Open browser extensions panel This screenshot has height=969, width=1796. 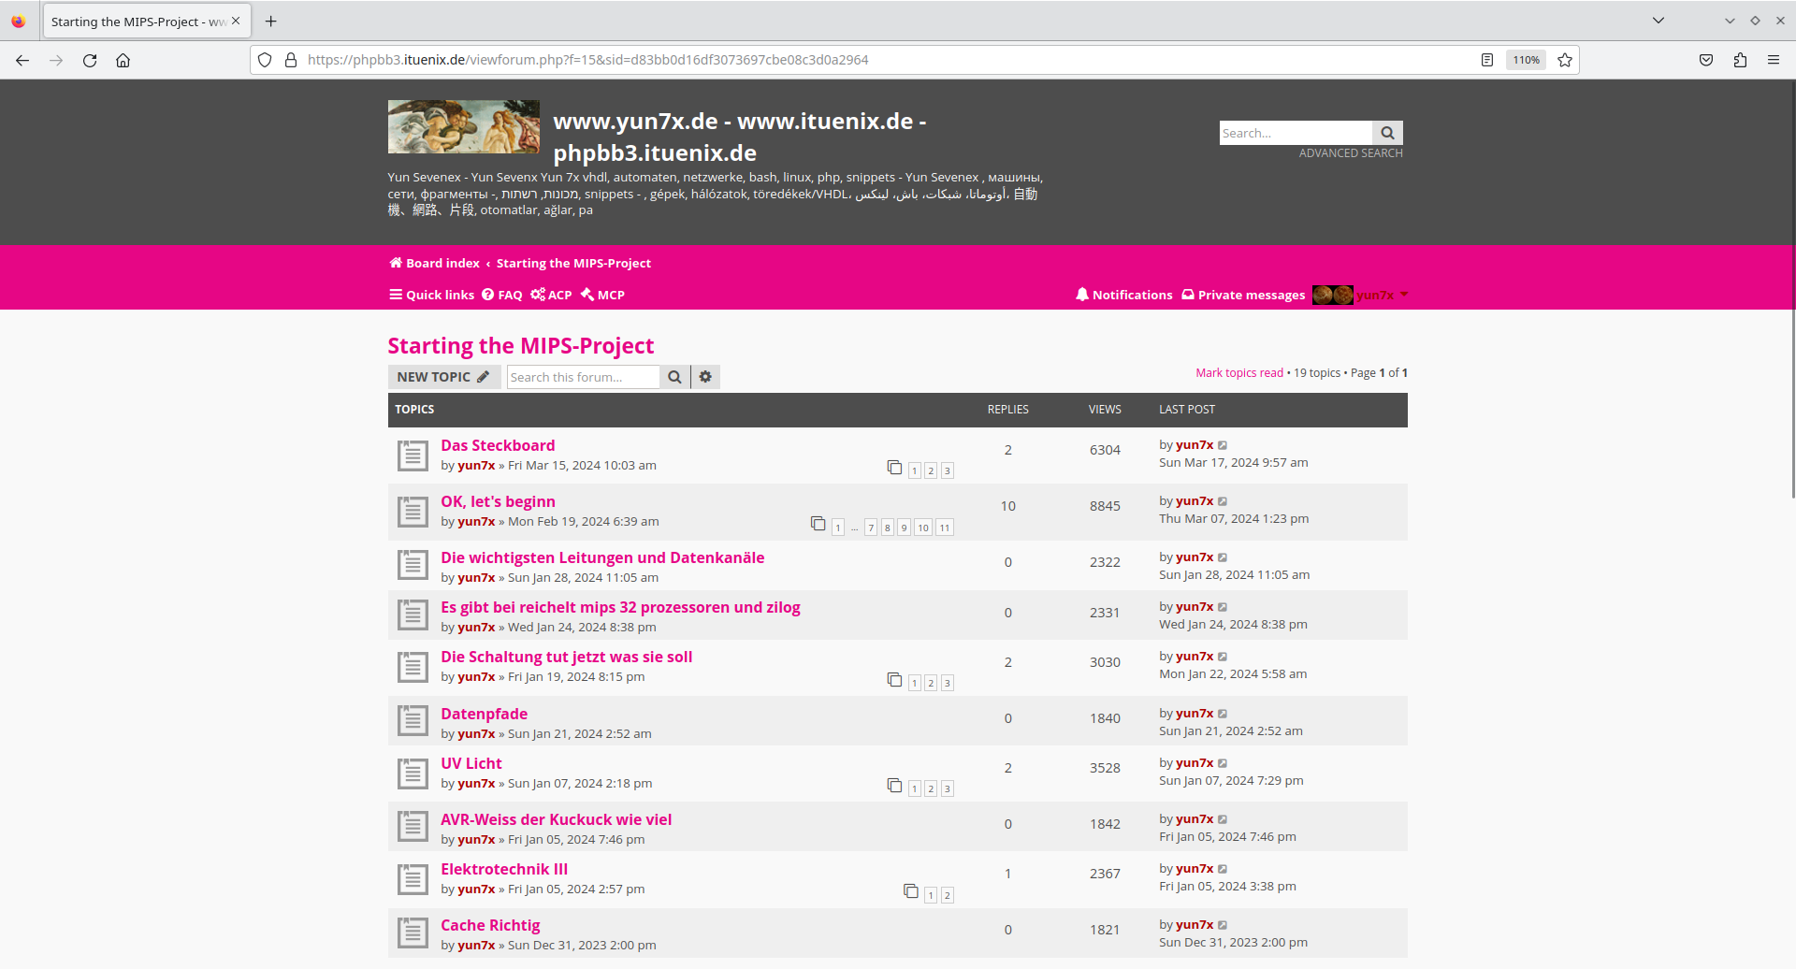(x=1740, y=60)
